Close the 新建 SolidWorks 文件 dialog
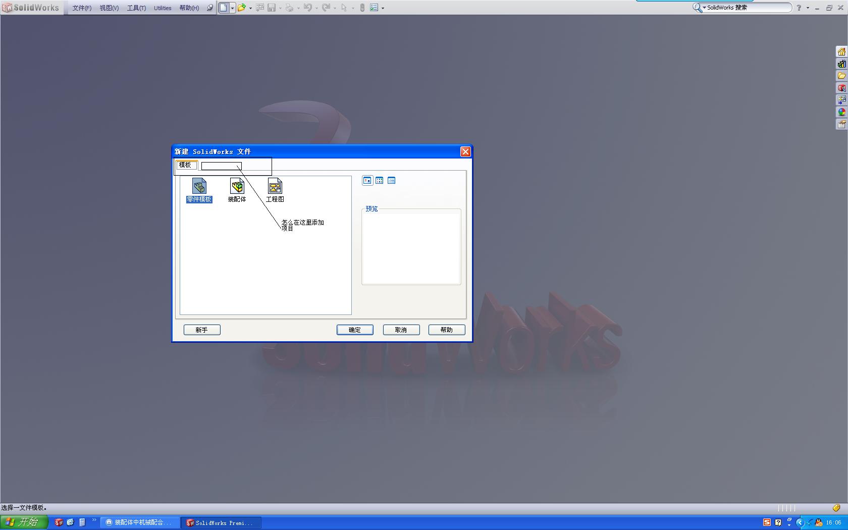Image resolution: width=848 pixels, height=530 pixels. tap(465, 151)
